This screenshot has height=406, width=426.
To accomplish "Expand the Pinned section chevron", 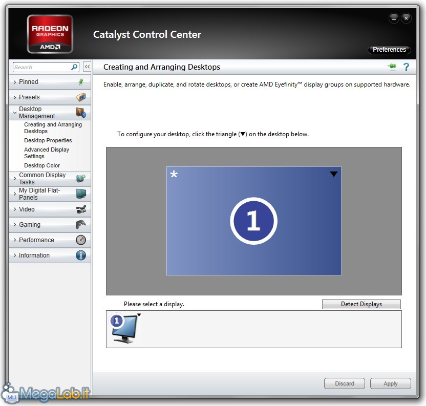I will pos(15,82).
